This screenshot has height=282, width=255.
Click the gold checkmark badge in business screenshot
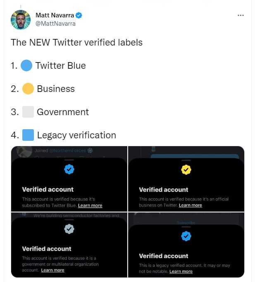pos(186,169)
